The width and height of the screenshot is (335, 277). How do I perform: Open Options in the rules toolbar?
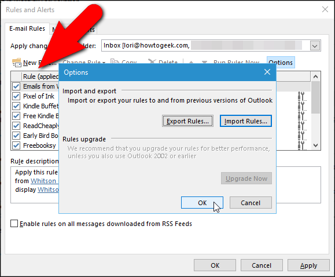pyautogui.click(x=281, y=63)
